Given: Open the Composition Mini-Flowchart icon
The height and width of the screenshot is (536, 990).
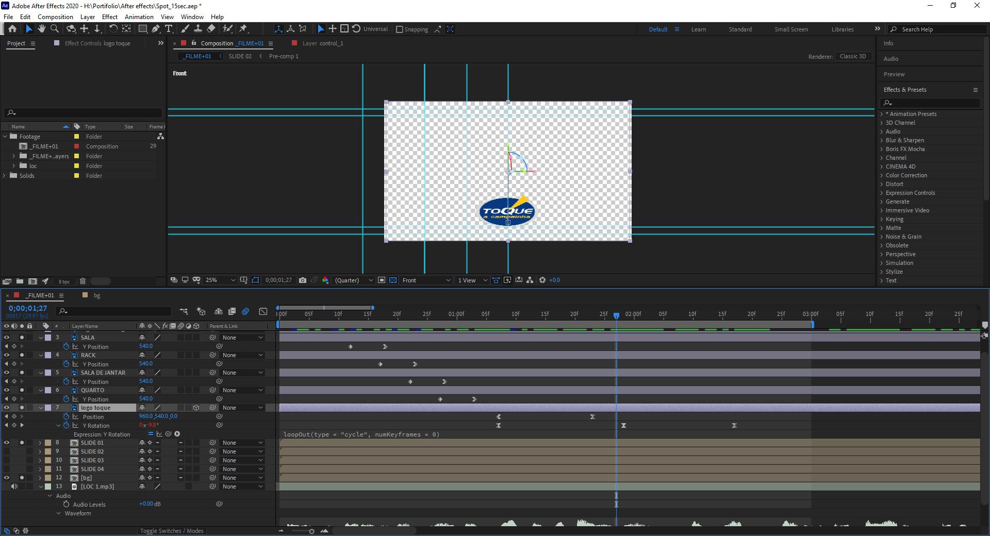Looking at the screenshot, I should click(184, 311).
